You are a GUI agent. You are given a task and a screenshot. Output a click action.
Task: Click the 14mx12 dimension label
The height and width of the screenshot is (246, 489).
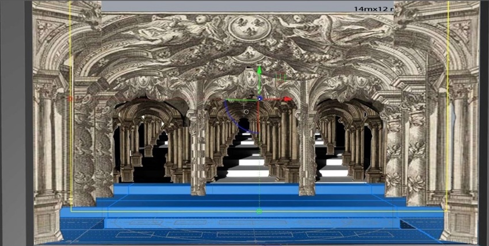point(373,9)
